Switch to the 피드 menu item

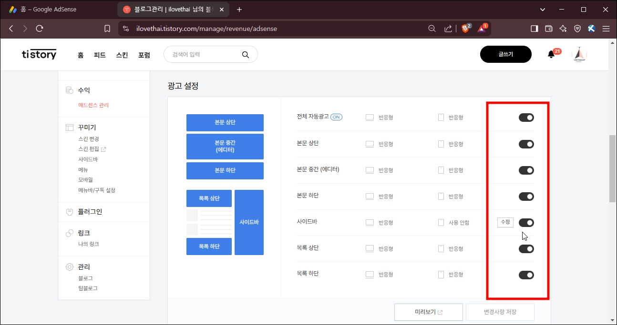(x=99, y=55)
